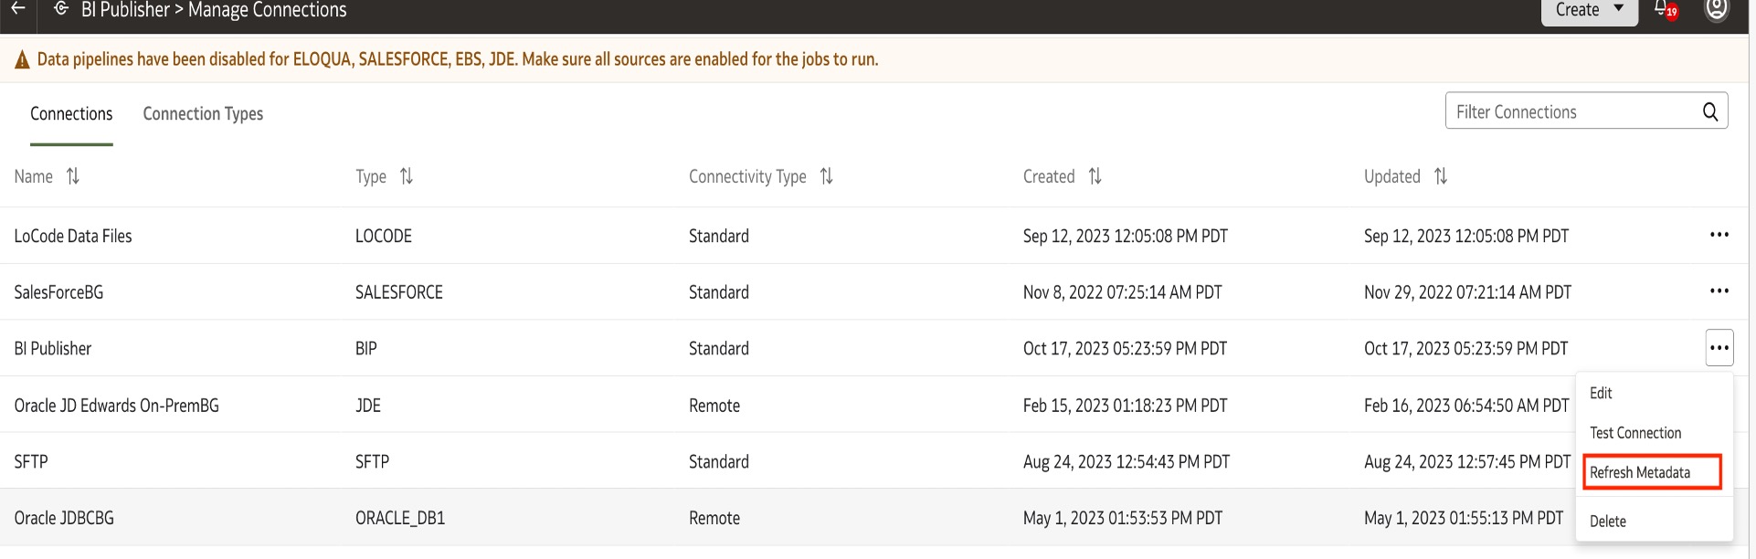Viewport: 1756px width, 559px height.
Task: Open actions menu for LoCode Data Files
Action: 1719,235
